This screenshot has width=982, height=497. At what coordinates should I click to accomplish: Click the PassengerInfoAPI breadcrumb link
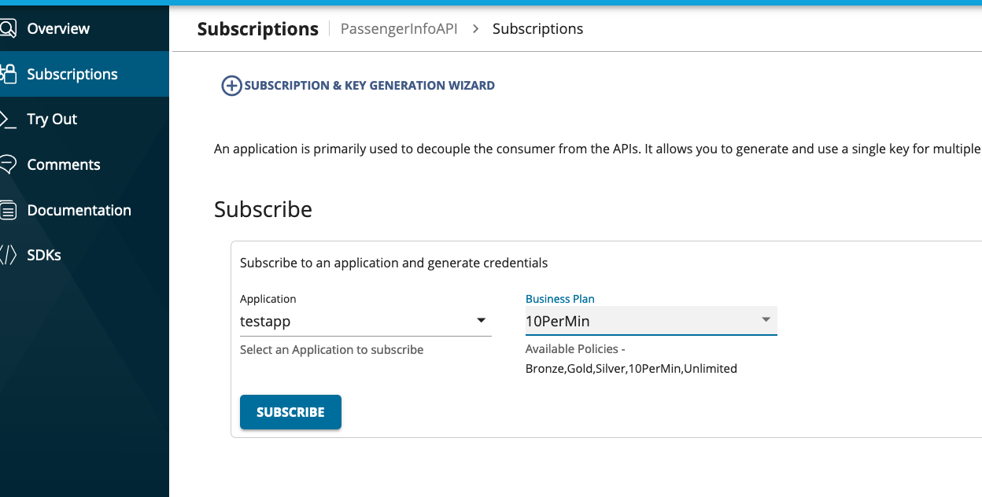tap(399, 29)
